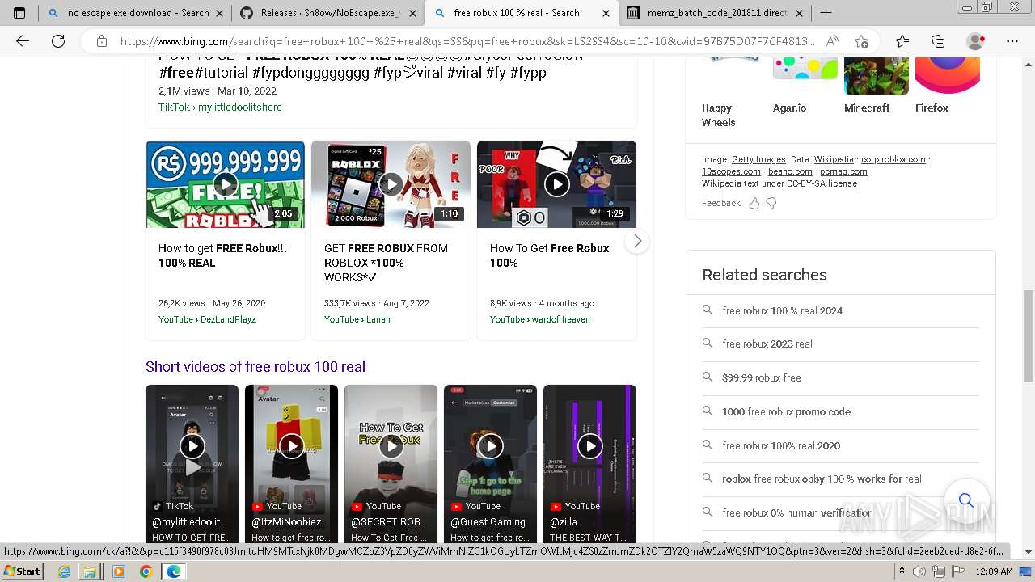View site information lock icon
The image size is (1035, 582).
(x=102, y=41)
